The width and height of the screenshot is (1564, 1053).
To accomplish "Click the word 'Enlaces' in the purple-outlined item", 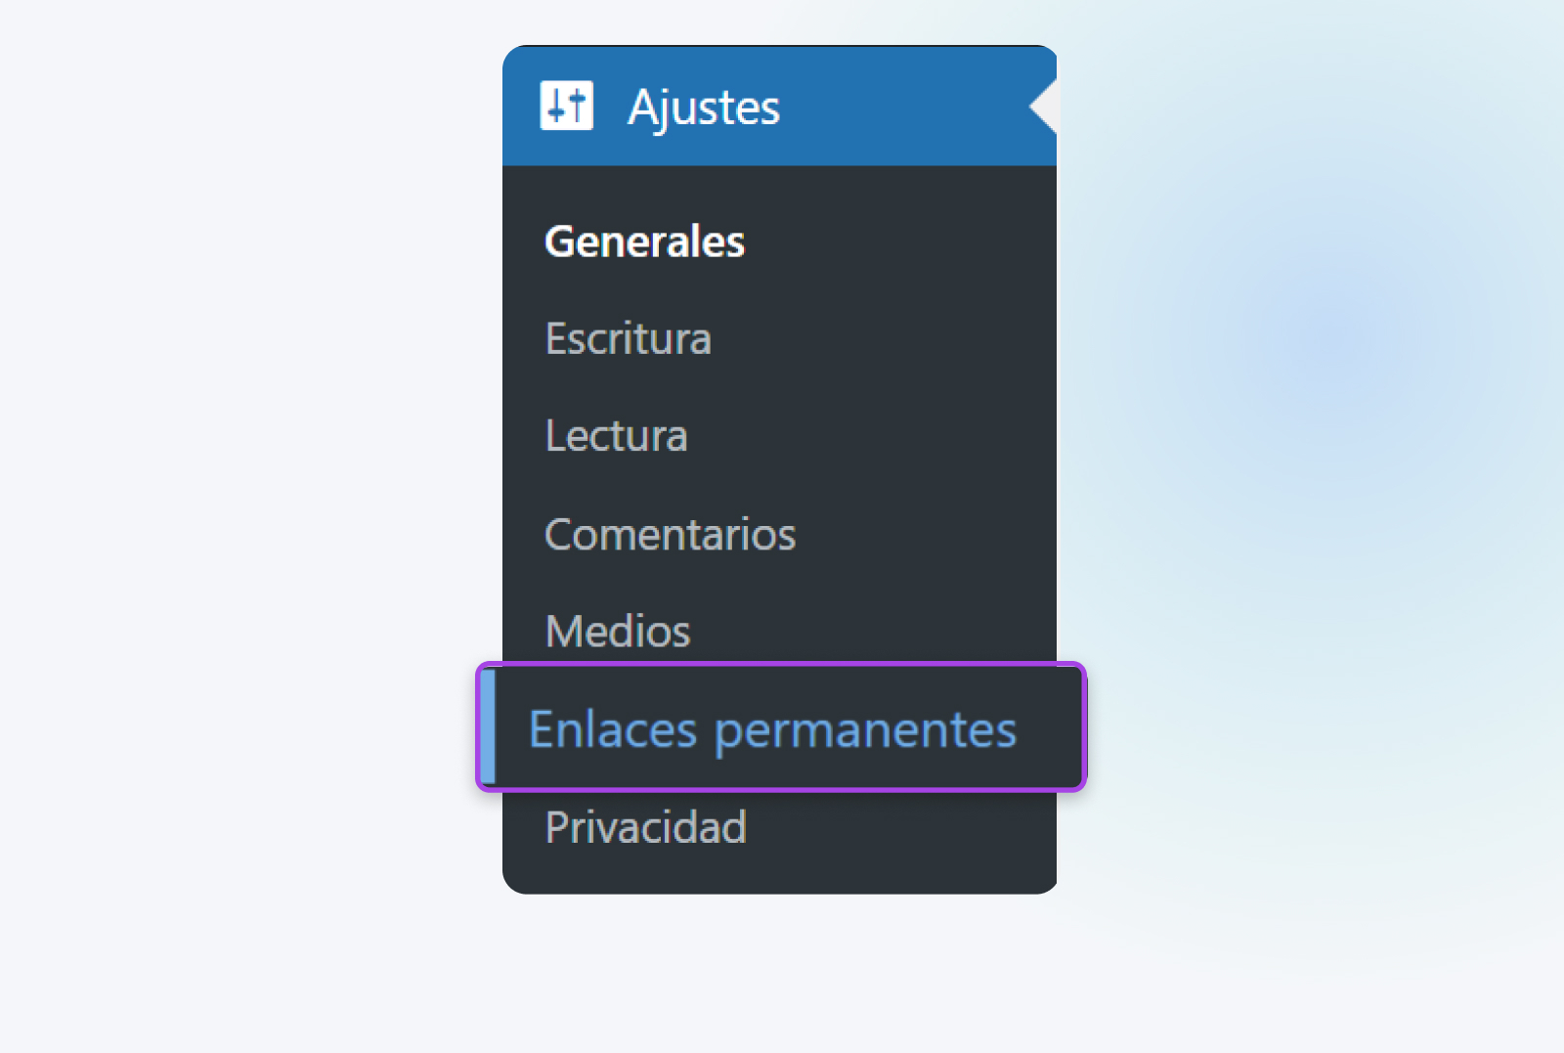I will [x=613, y=729].
